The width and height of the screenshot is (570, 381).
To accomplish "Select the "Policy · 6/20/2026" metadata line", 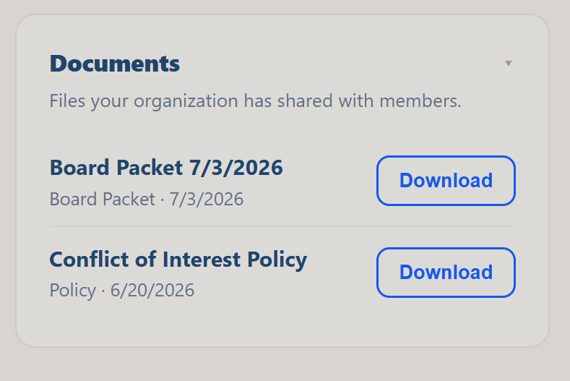I will (122, 291).
